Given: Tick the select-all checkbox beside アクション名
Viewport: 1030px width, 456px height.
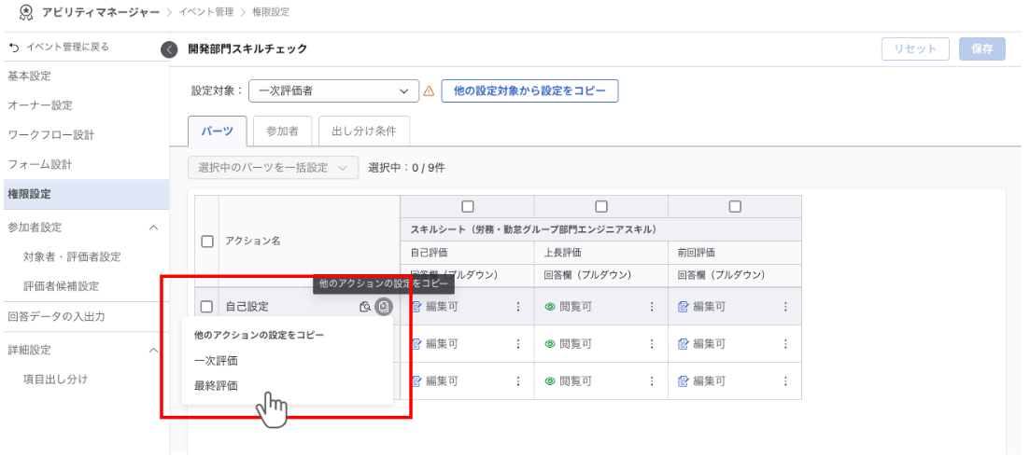Looking at the screenshot, I should pyautogui.click(x=207, y=242).
